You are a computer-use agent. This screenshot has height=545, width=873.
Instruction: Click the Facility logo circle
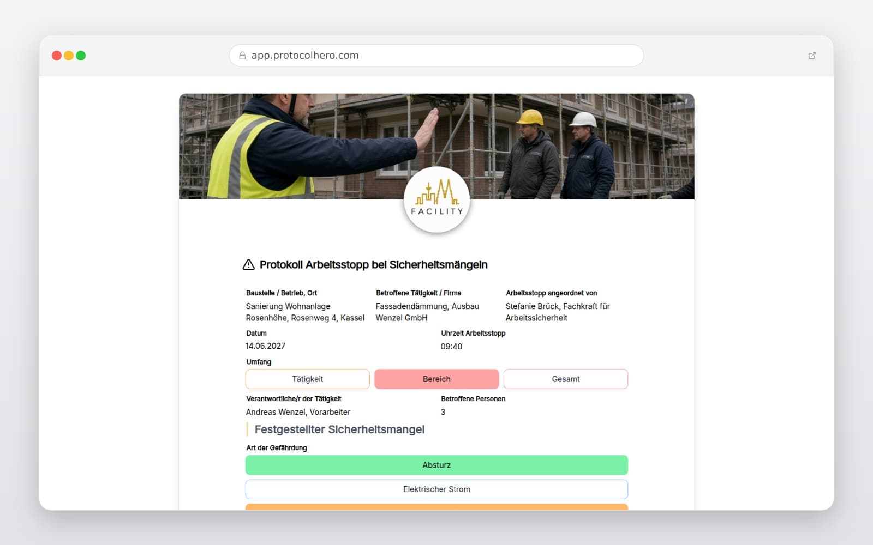pyautogui.click(x=436, y=200)
